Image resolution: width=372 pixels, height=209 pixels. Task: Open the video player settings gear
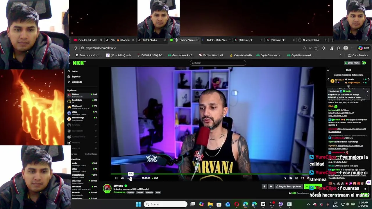point(308,178)
